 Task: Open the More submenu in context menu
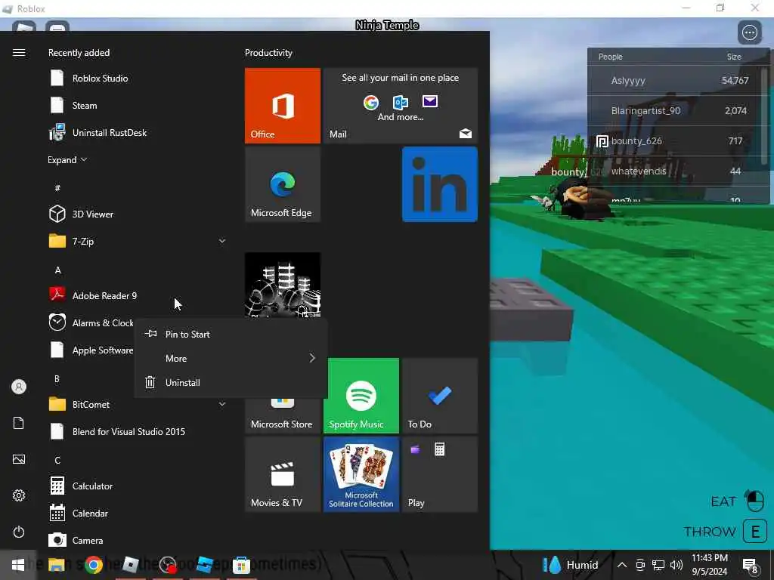231,359
